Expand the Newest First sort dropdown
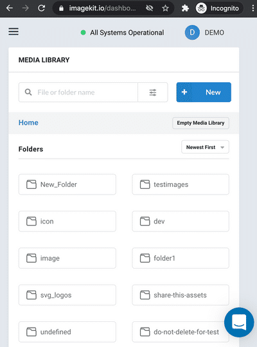The height and width of the screenshot is (347, 257). point(205,147)
